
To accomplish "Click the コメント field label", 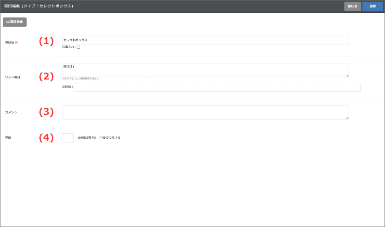I will tap(11, 112).
